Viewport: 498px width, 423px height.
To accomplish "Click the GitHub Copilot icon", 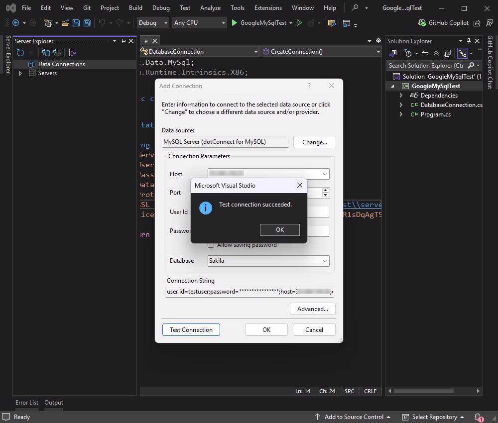I will coord(421,23).
